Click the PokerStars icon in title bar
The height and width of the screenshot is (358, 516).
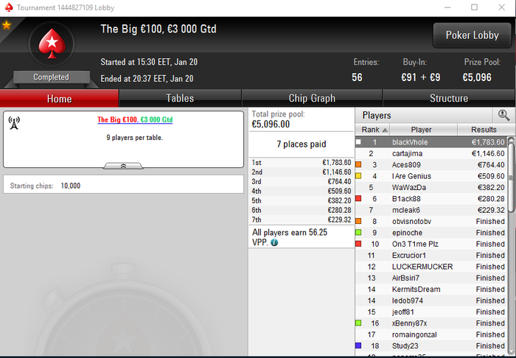tap(9, 7)
